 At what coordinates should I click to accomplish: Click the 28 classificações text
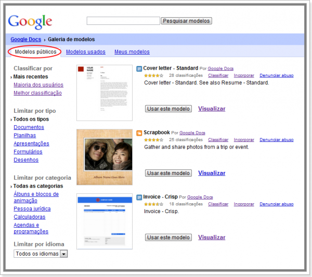pos(186,75)
